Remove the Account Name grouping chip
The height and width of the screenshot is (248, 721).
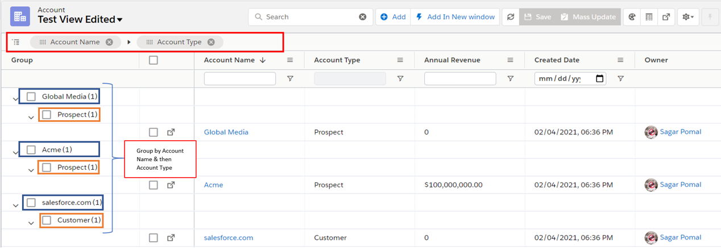click(109, 42)
